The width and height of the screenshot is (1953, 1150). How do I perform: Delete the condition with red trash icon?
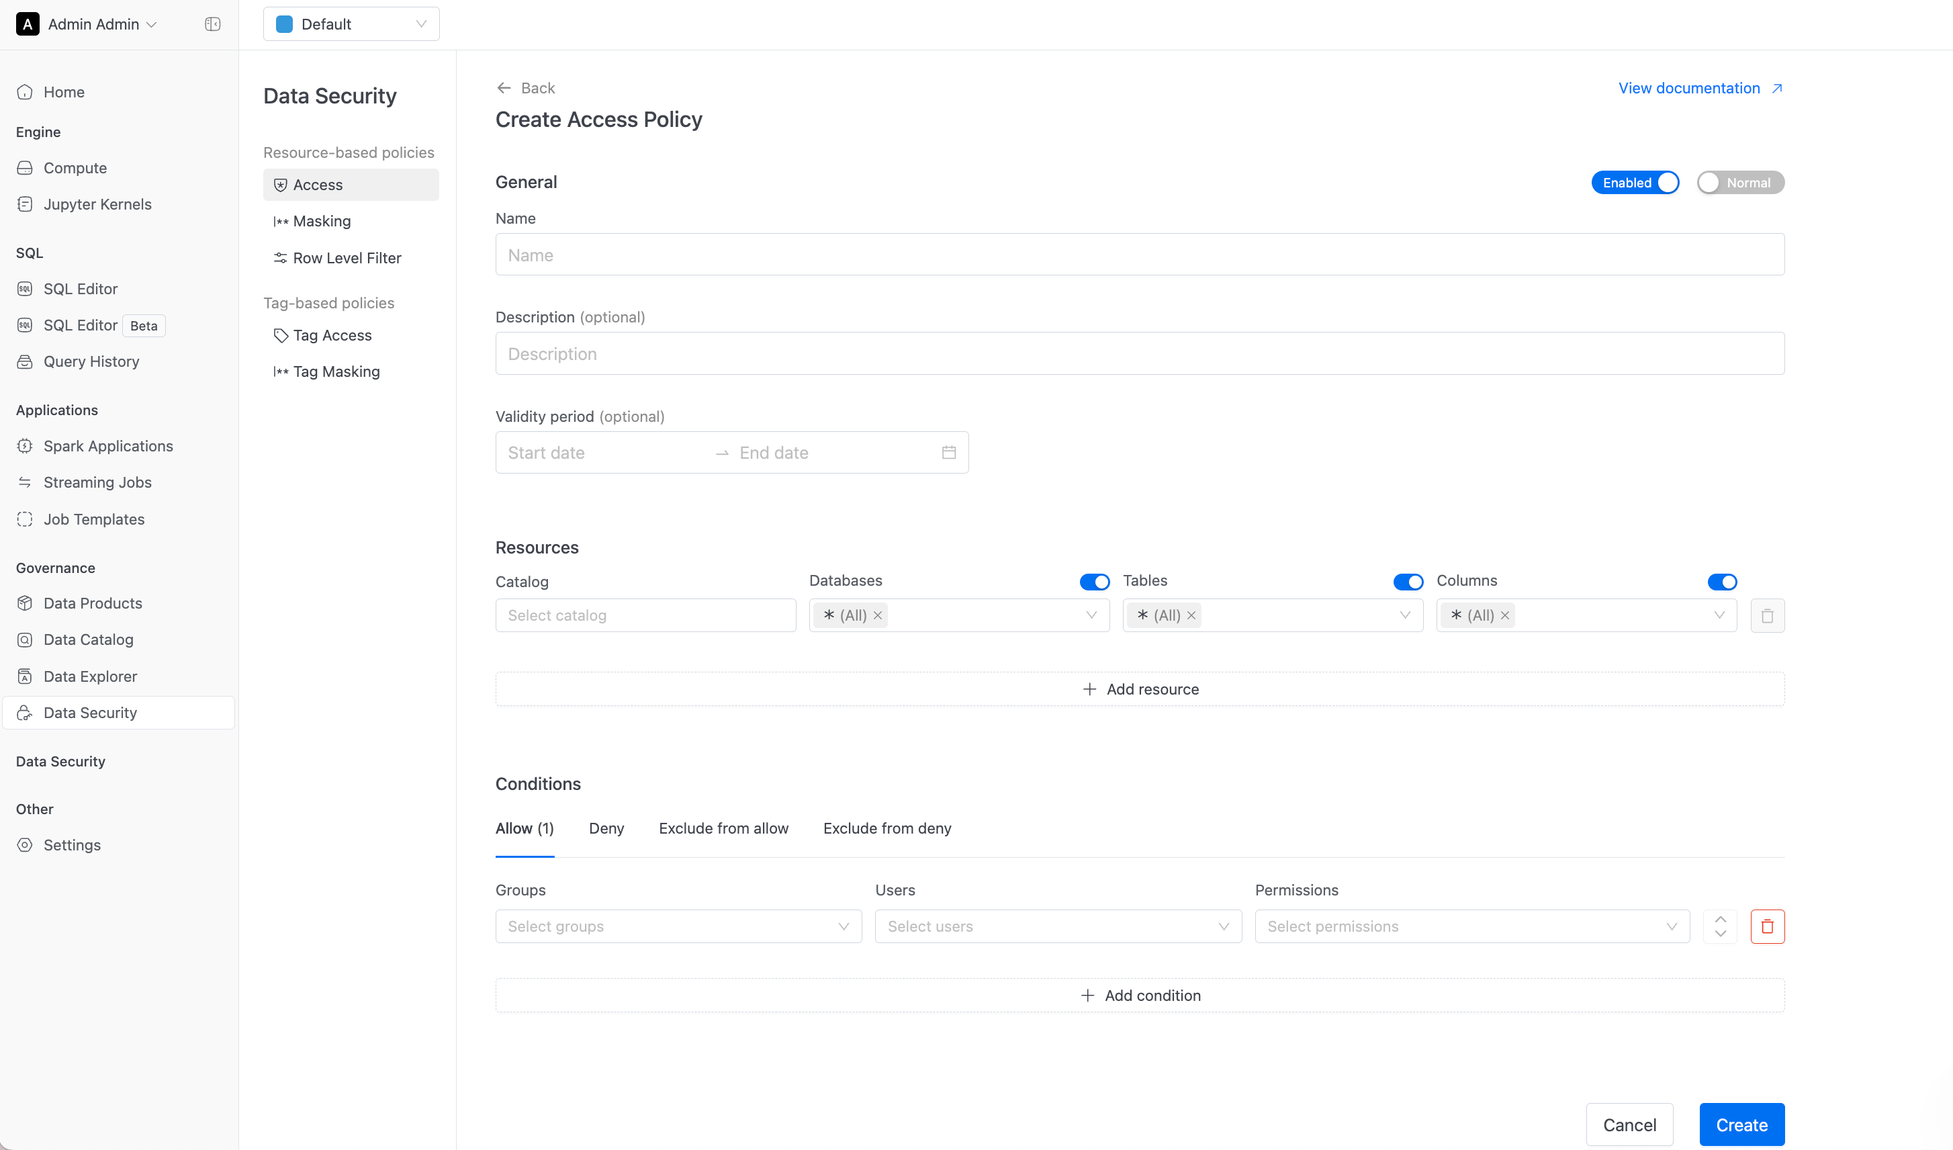(x=1767, y=927)
